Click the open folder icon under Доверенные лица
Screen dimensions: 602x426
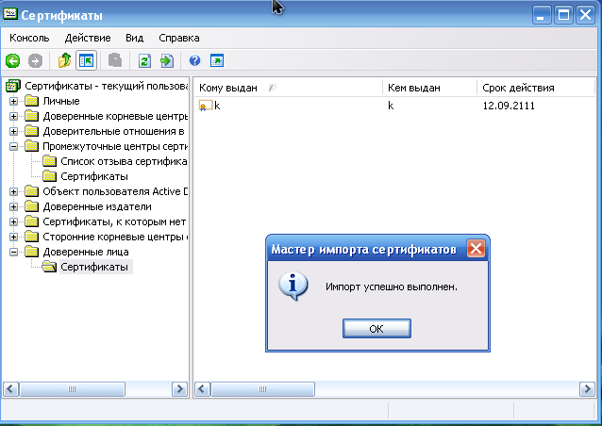(49, 267)
